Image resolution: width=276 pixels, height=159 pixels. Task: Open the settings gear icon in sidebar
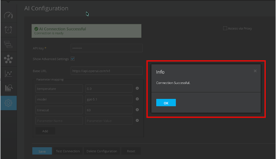[x=8, y=103]
